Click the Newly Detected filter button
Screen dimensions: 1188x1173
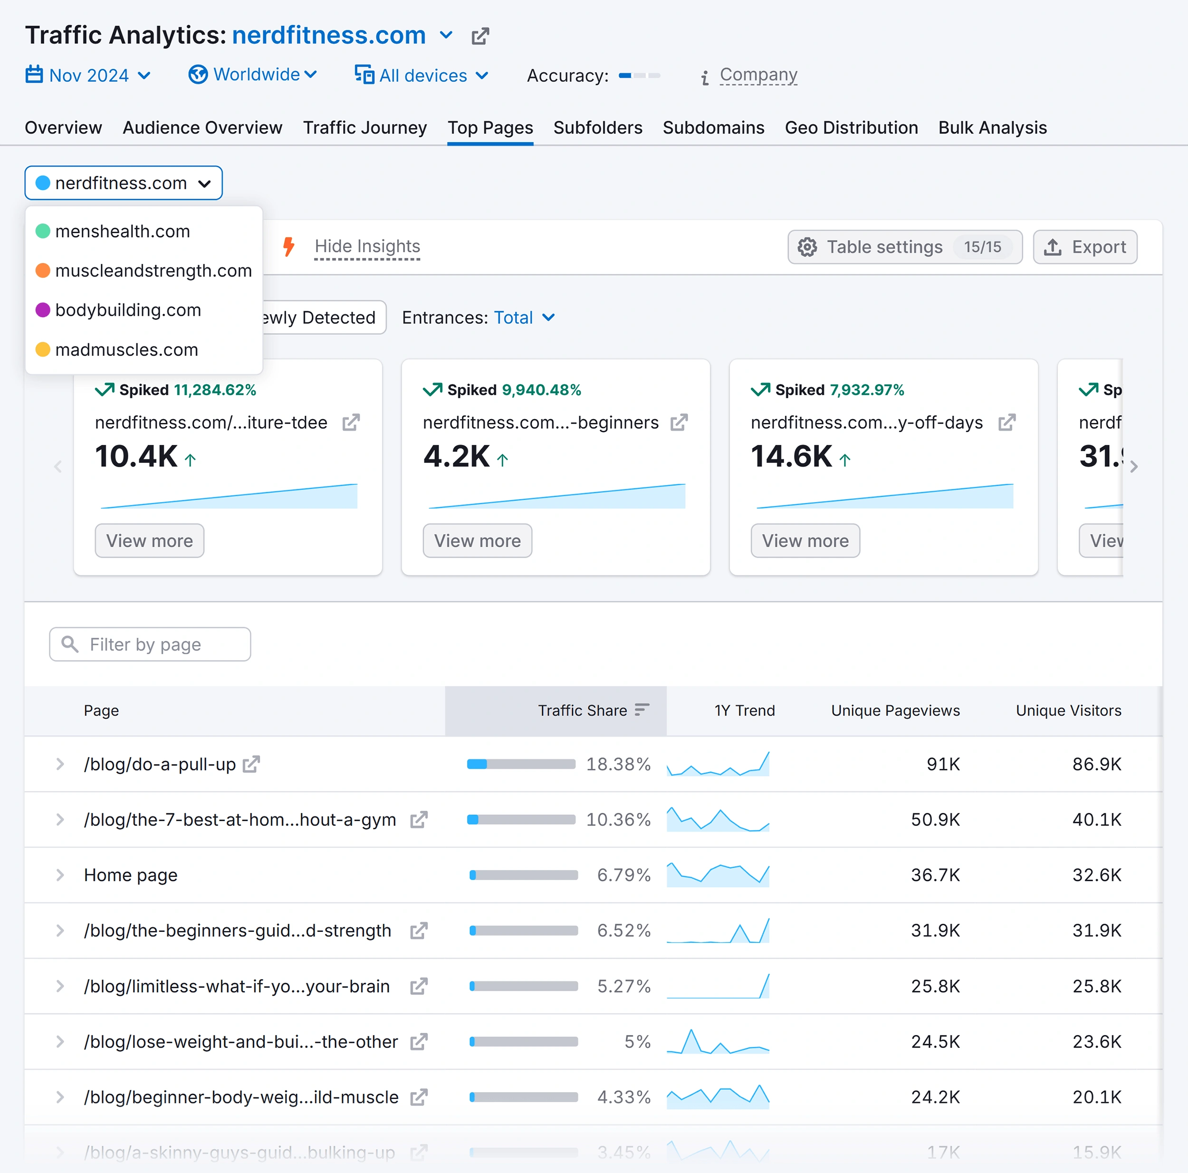(324, 318)
